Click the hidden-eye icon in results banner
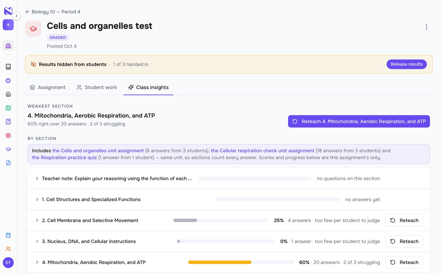This screenshot has height=275, width=441. [33, 64]
